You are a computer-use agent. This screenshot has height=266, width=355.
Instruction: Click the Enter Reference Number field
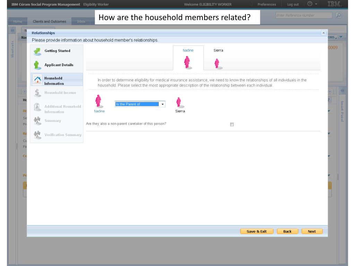click(303, 16)
